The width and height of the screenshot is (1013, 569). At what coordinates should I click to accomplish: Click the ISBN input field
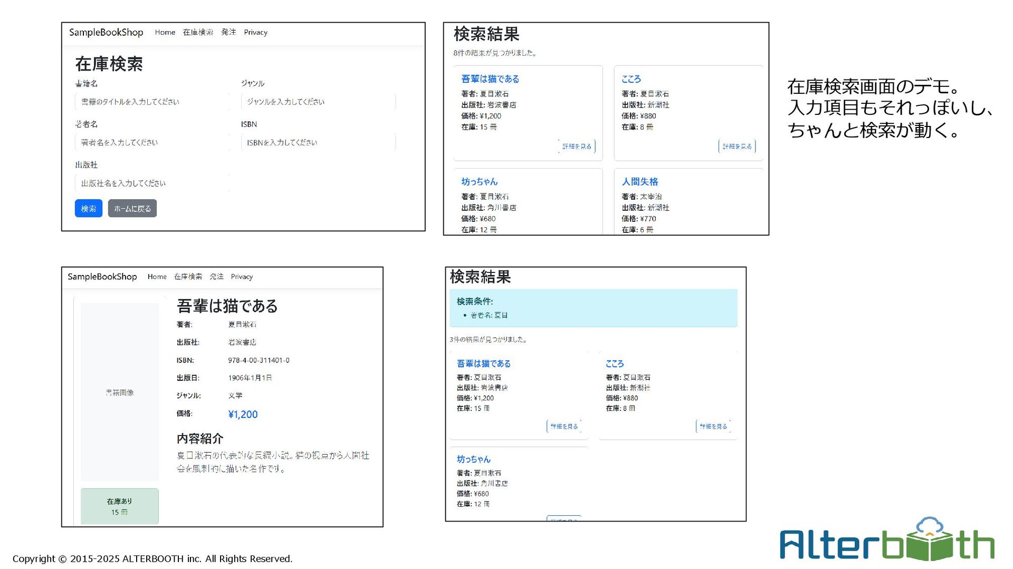pos(318,142)
